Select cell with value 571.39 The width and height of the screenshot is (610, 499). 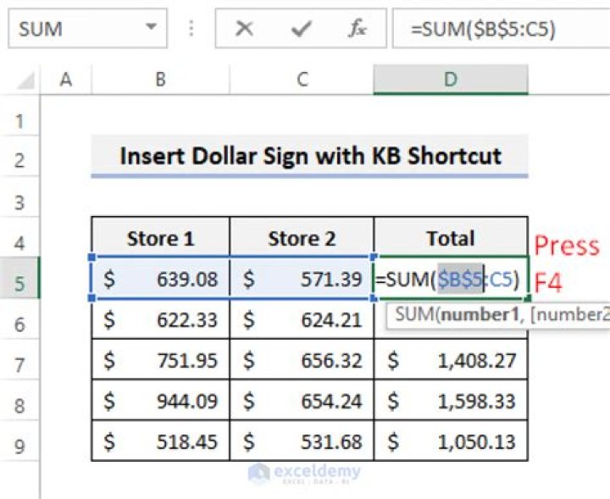click(x=302, y=279)
